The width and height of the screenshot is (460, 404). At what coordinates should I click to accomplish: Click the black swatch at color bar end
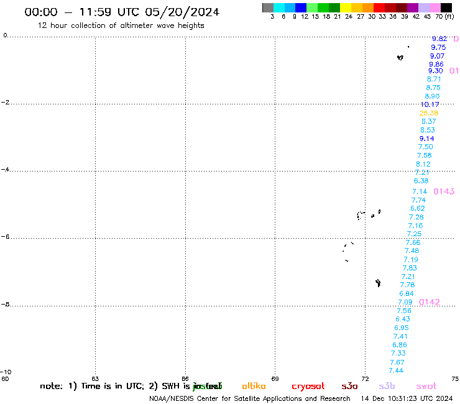pyautogui.click(x=446, y=7)
